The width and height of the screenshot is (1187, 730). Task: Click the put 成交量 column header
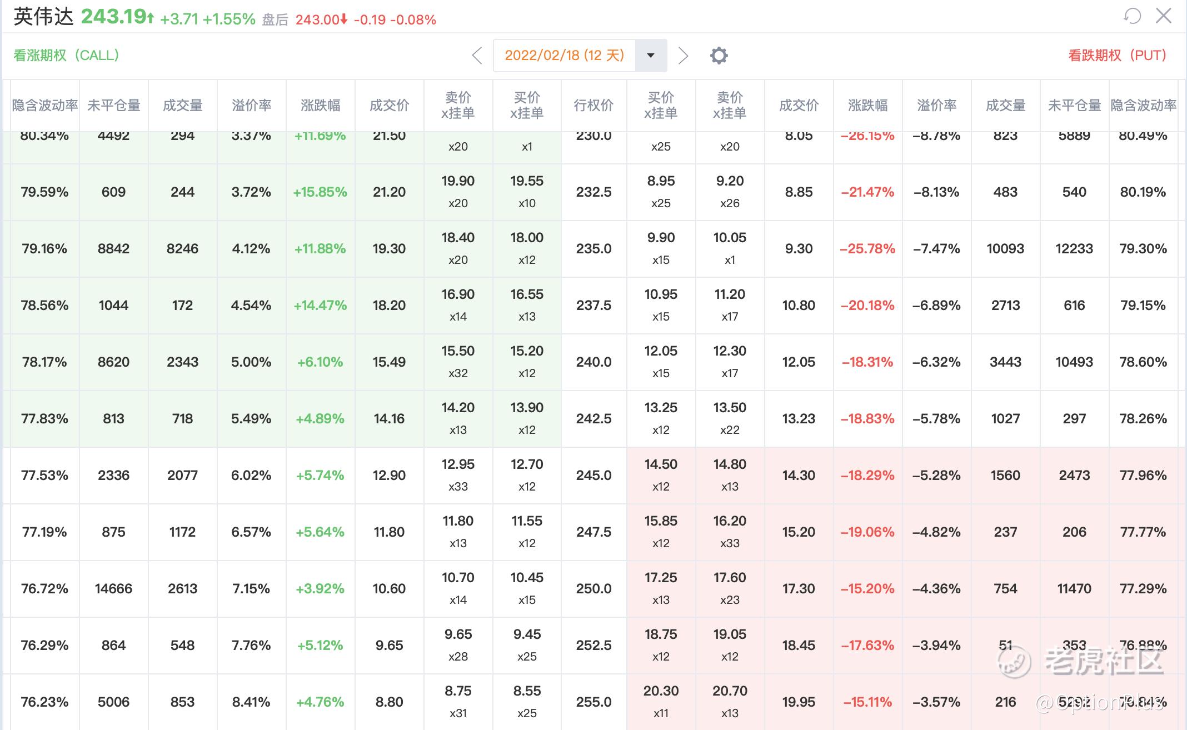1006,106
